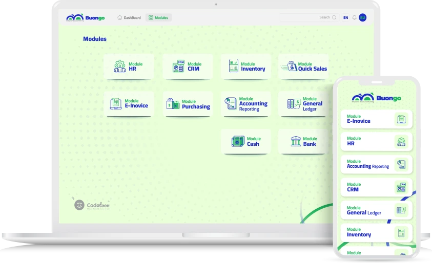The image size is (432, 263).
Task: Open Module HR text on laptop
Action: click(x=136, y=67)
